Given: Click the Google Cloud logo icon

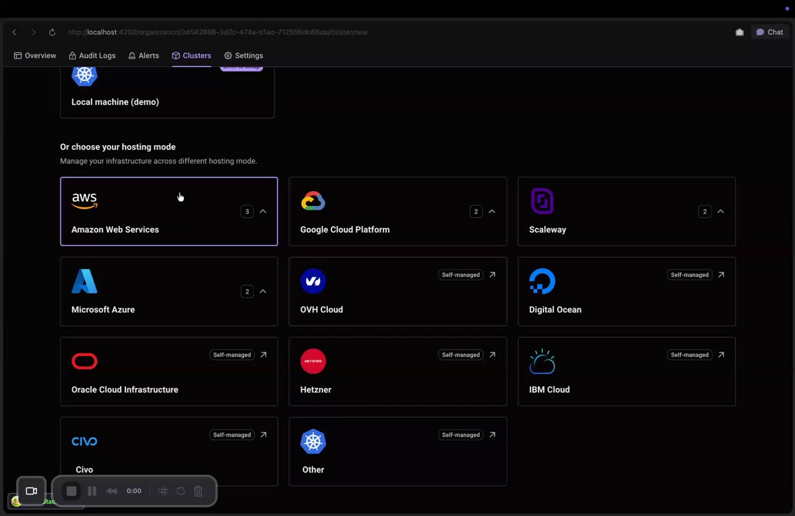Looking at the screenshot, I should click(313, 201).
